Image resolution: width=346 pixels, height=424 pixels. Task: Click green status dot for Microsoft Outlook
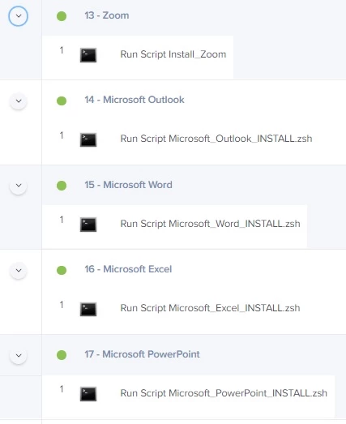(62, 101)
